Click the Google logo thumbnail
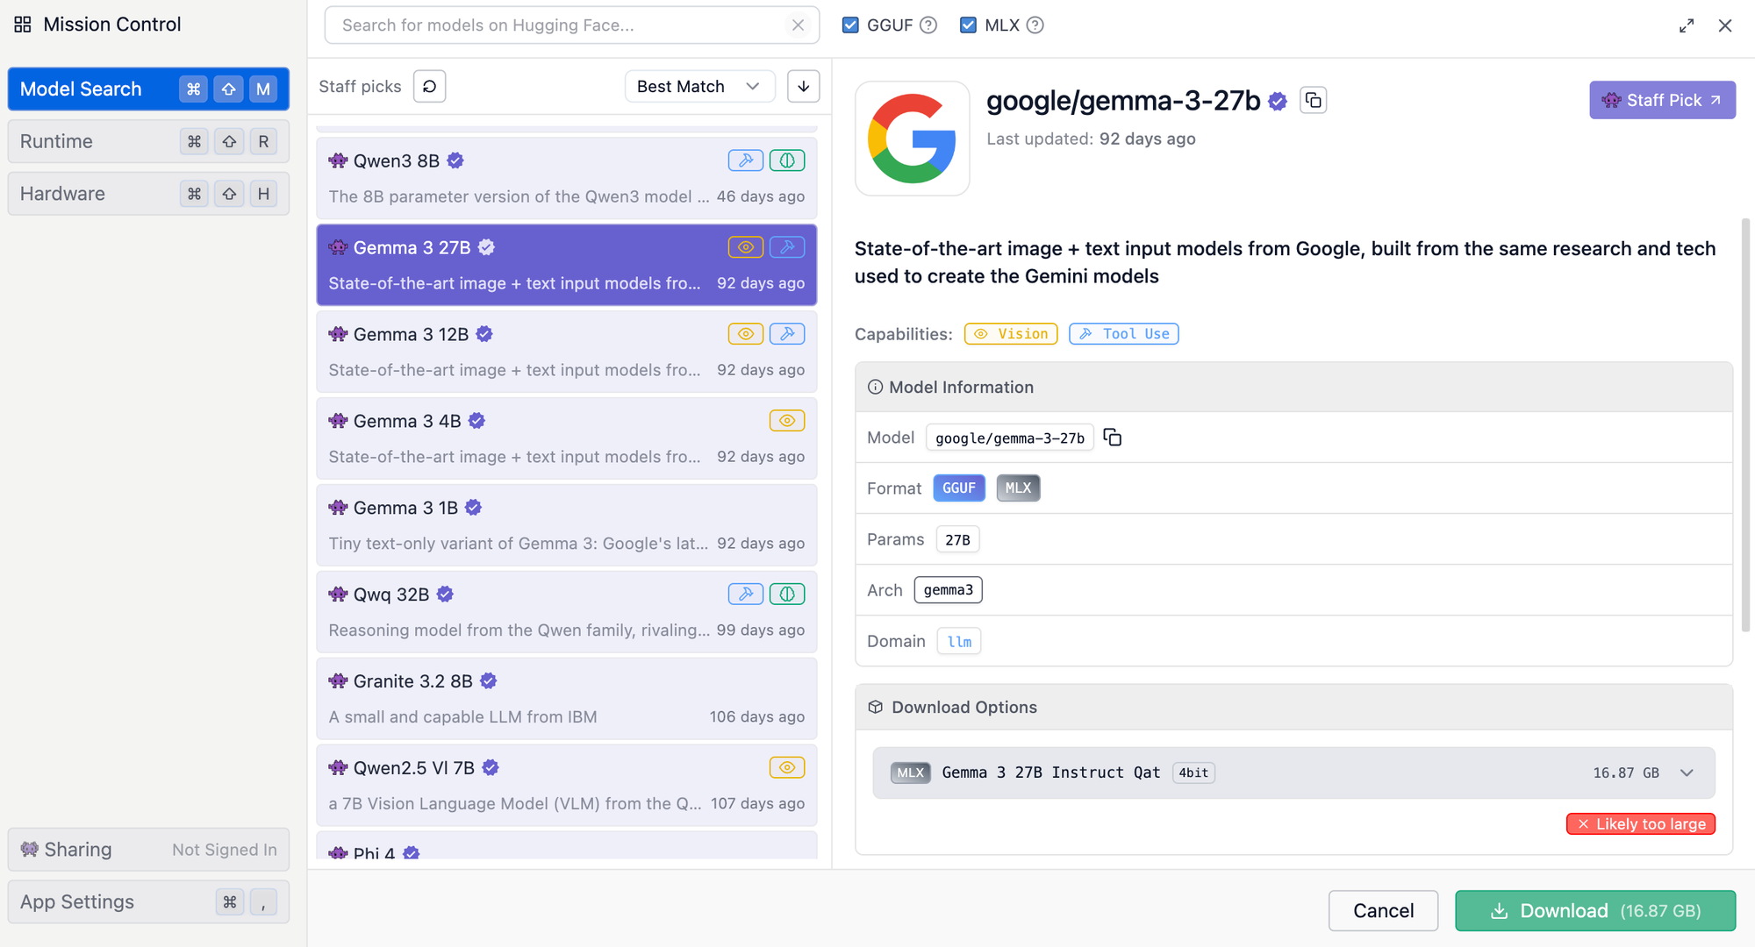Viewport: 1755px width, 947px height. click(x=913, y=139)
